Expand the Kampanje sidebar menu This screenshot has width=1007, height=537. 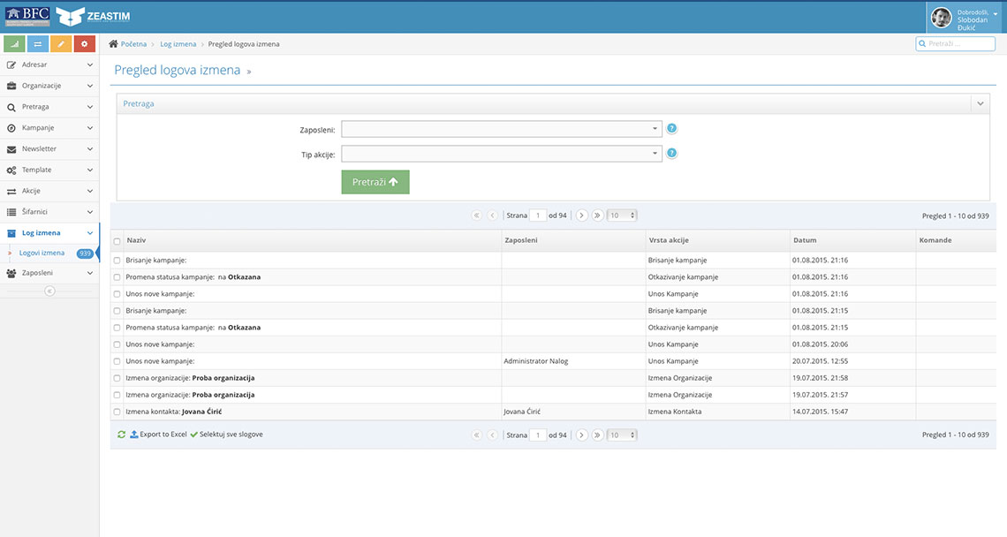click(49, 128)
